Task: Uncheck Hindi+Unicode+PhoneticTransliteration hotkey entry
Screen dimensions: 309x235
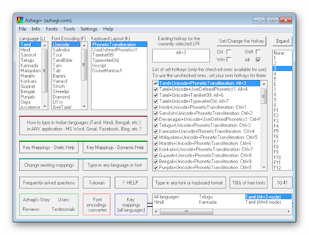Action: tap(156, 108)
